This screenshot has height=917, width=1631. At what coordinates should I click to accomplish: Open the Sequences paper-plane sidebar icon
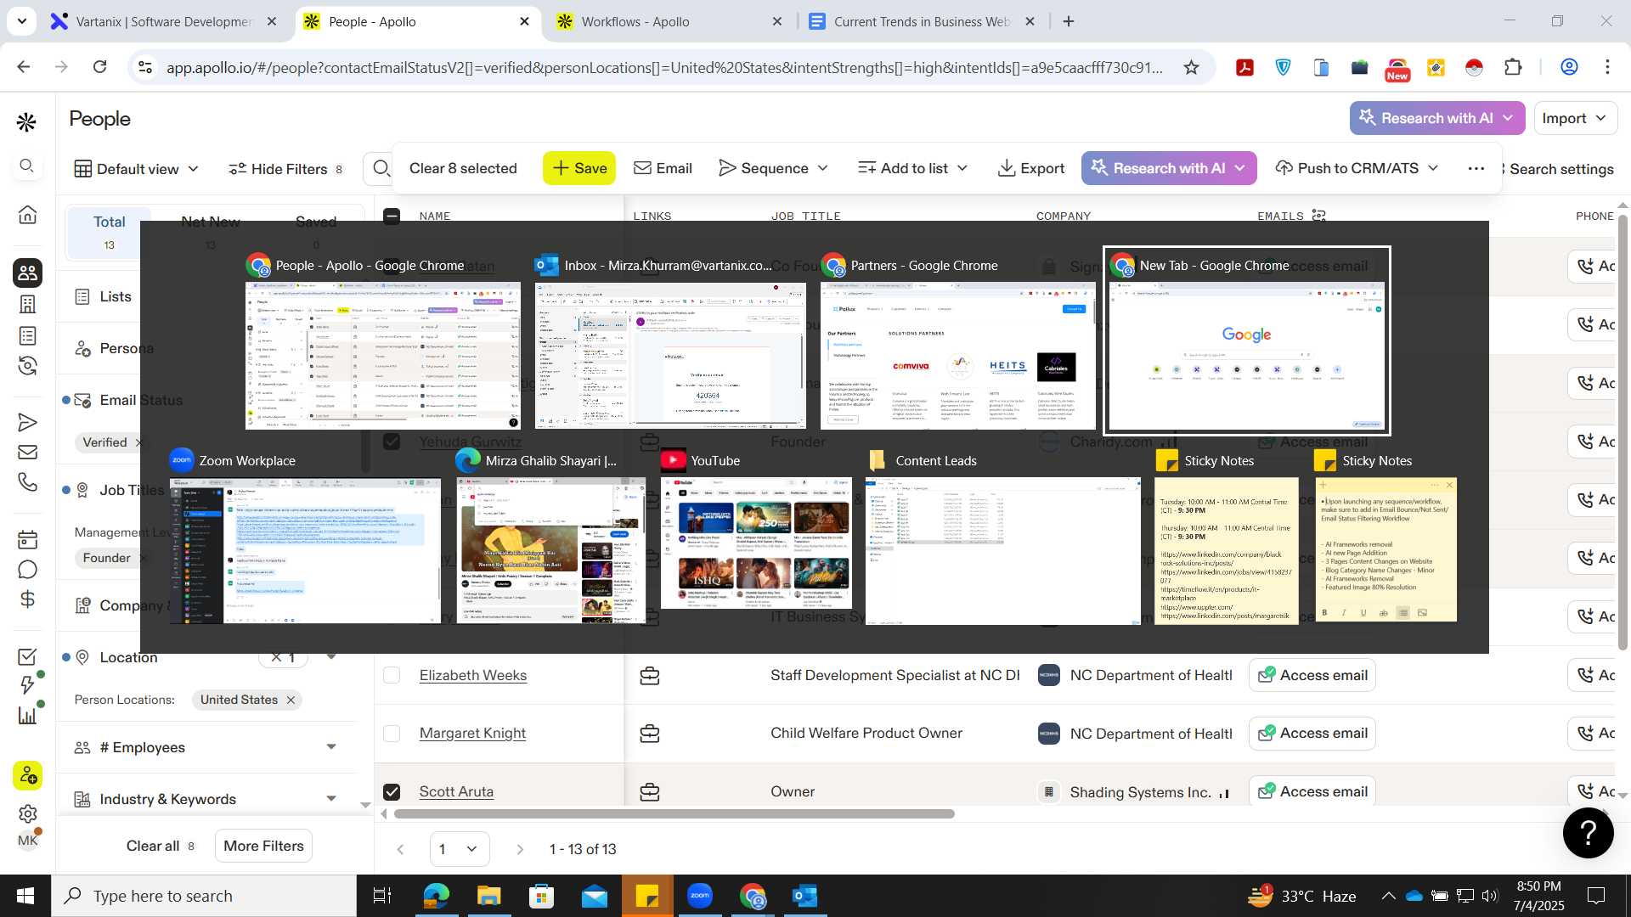click(27, 422)
